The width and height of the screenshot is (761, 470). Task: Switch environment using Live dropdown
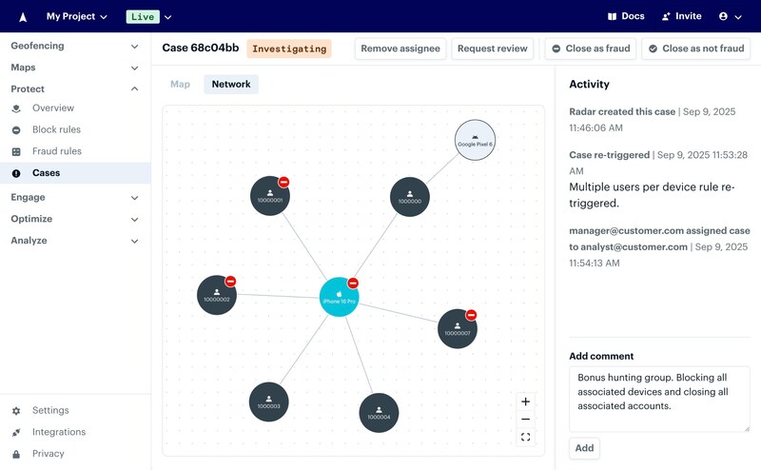(x=149, y=16)
